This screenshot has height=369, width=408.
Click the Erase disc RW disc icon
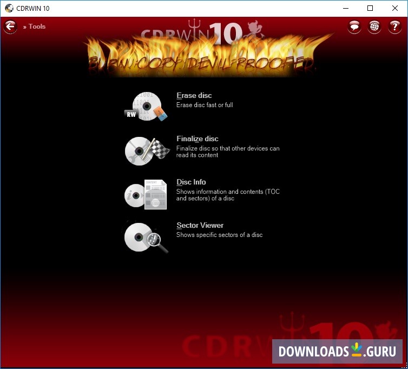tap(146, 106)
